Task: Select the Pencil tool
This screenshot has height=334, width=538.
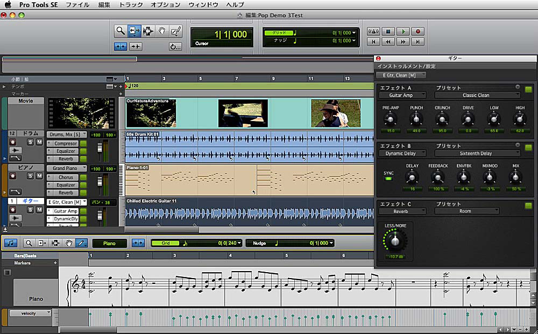Action: click(x=175, y=31)
